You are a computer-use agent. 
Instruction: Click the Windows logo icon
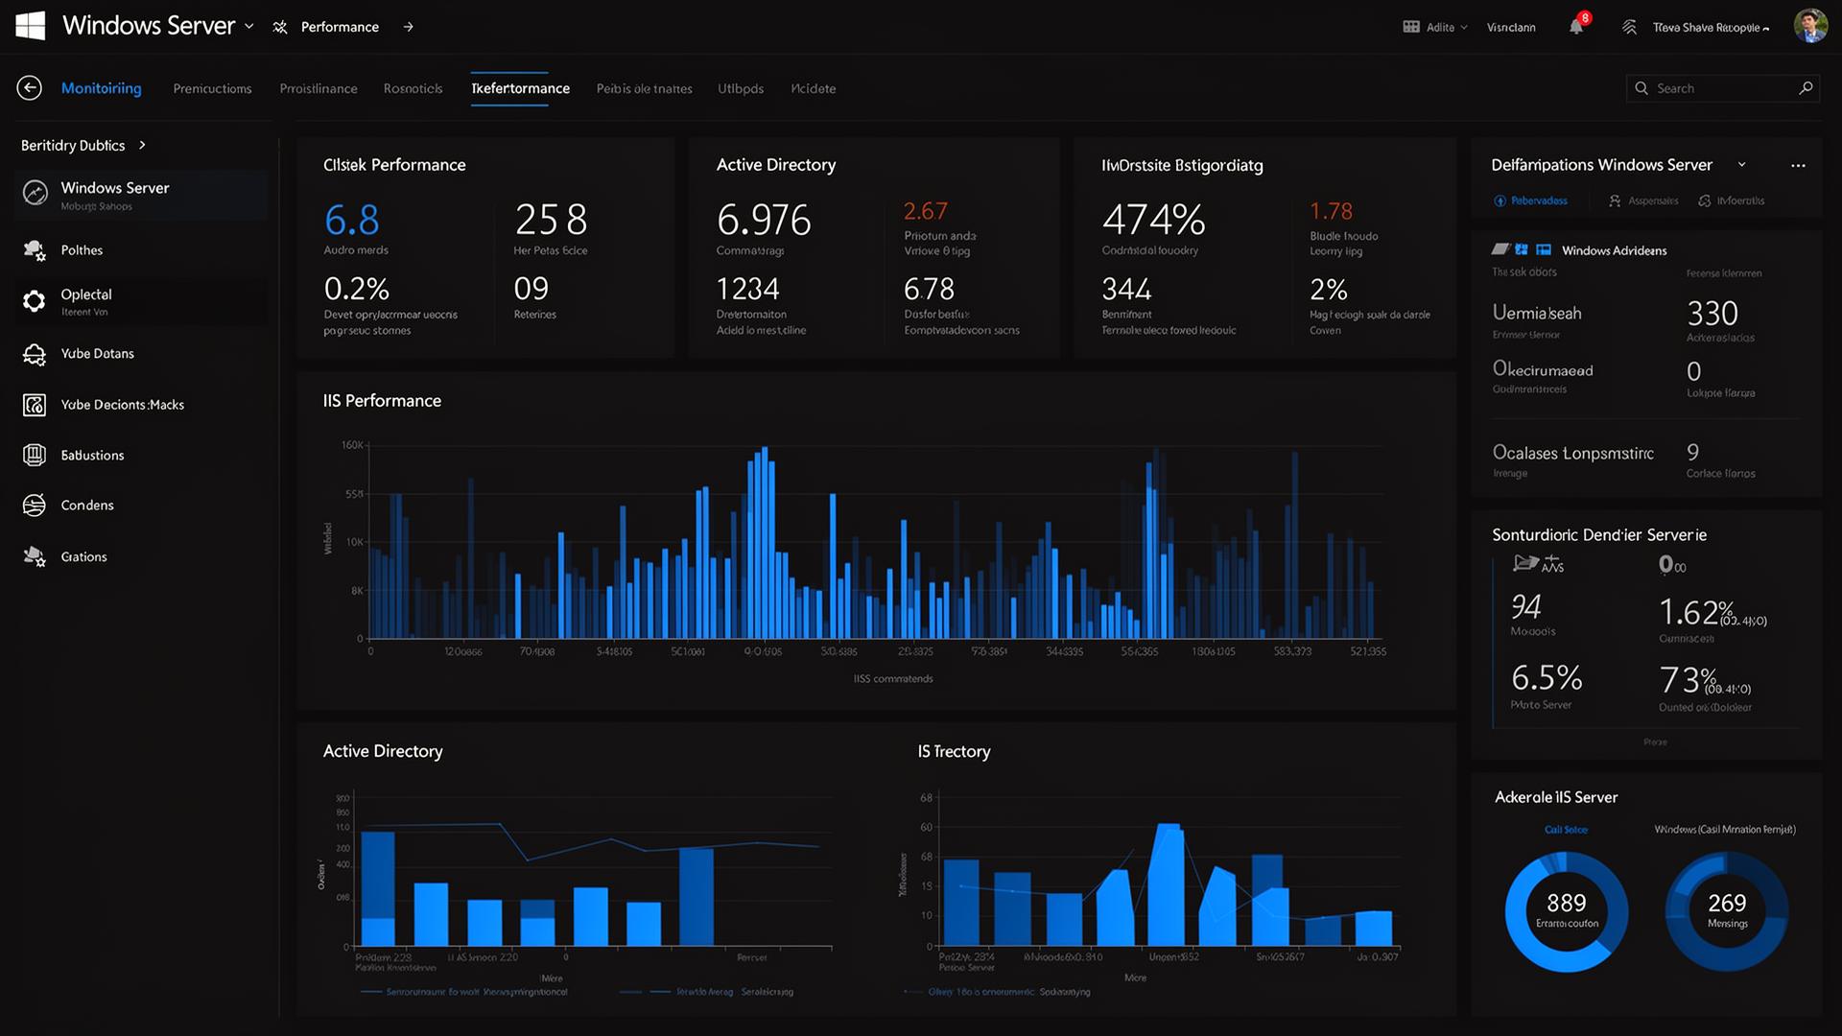point(31,26)
